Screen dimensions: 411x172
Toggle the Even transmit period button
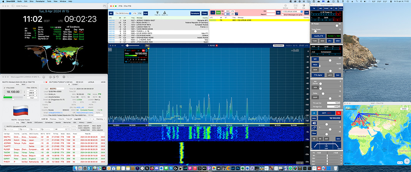pos(218,13)
